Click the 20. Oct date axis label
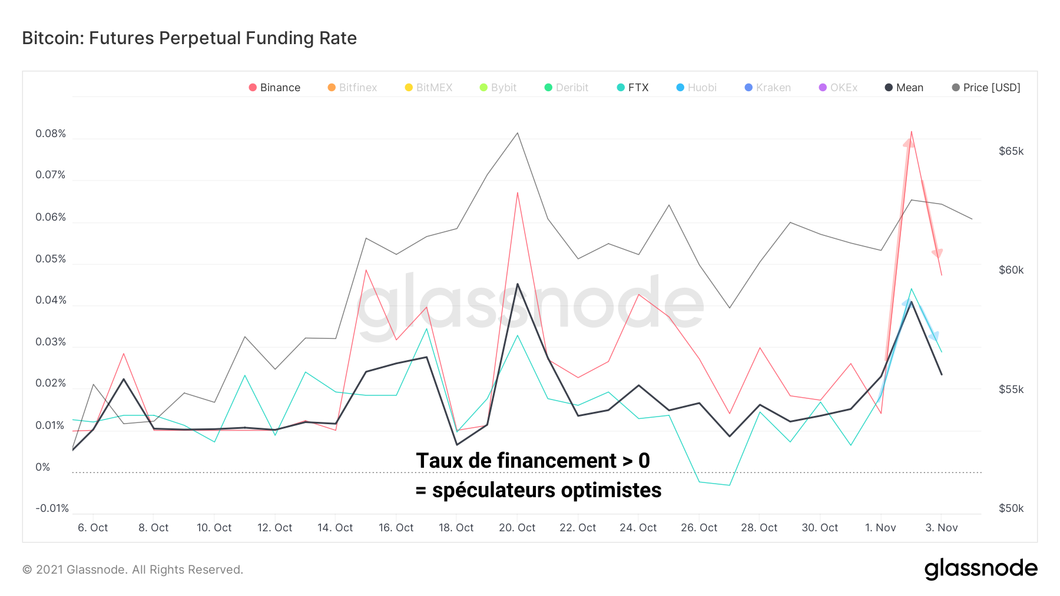1060x596 pixels. coord(517,528)
